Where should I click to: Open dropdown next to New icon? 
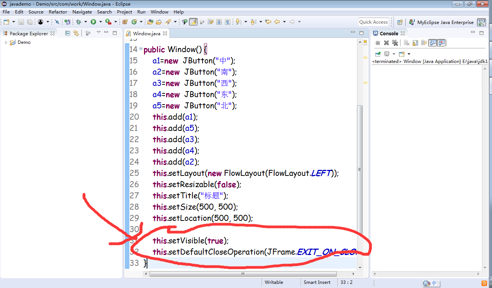(13, 22)
